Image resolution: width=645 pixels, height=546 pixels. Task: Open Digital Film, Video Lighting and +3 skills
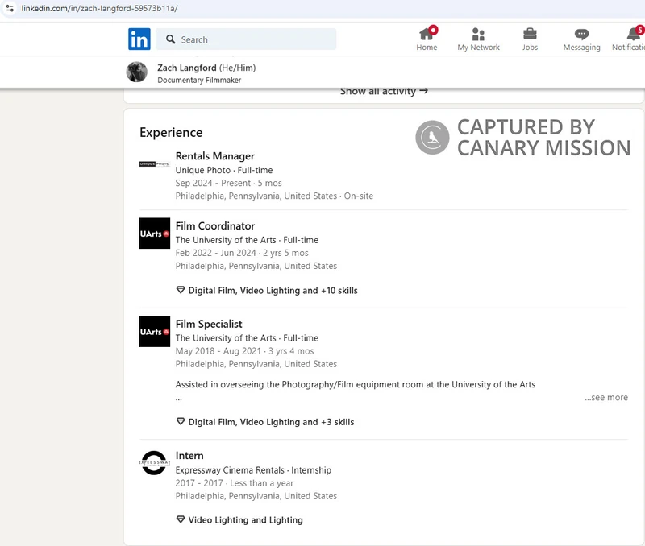pos(271,422)
